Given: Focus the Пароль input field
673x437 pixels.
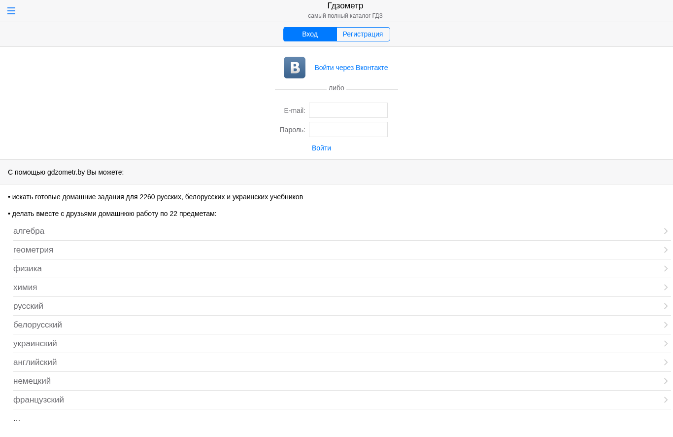Looking at the screenshot, I should 348,129.
